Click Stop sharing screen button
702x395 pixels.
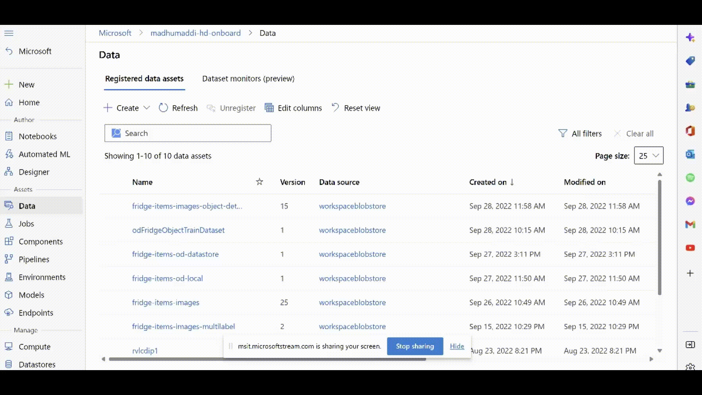pyautogui.click(x=415, y=346)
